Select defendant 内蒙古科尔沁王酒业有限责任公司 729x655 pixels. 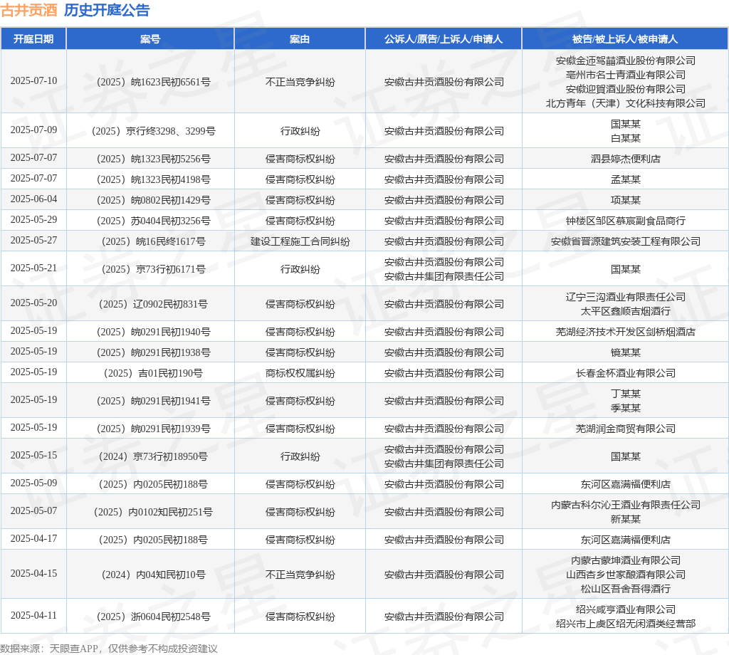point(626,505)
